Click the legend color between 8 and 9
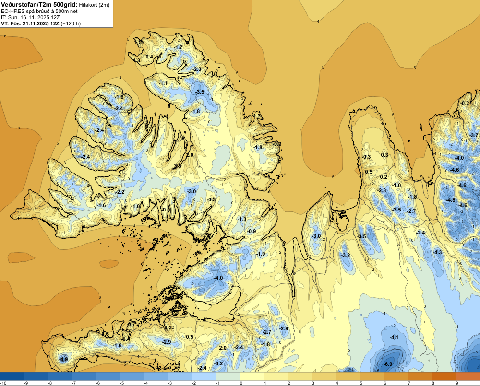 point(444,376)
